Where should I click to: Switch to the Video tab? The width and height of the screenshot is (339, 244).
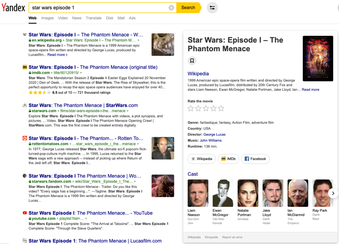(62, 18)
